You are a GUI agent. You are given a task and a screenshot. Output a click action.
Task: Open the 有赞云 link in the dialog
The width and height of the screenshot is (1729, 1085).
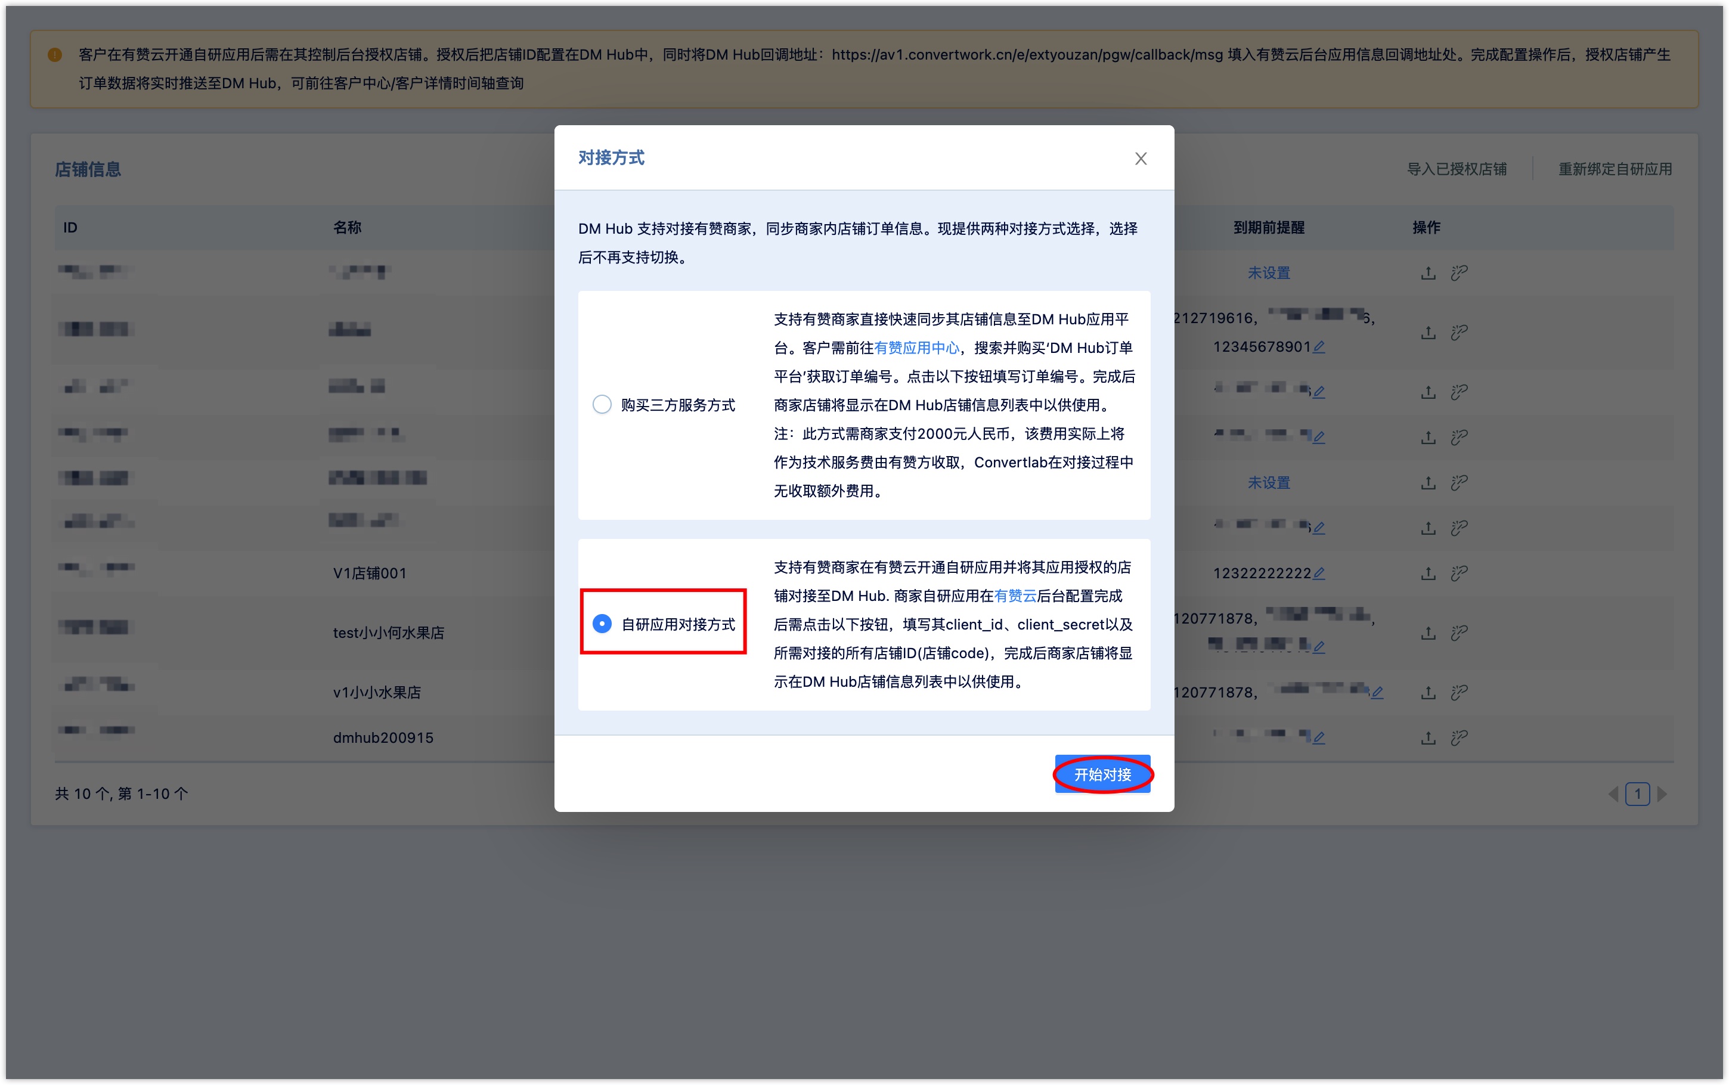[1015, 596]
